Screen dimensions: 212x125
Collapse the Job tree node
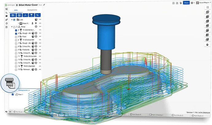pyautogui.click(x=12, y=20)
